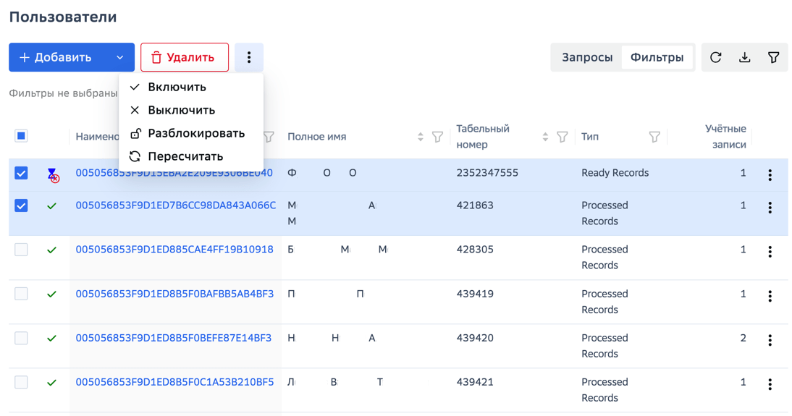Click the download/export icon
The width and height of the screenshot is (792, 416).
pyautogui.click(x=744, y=58)
